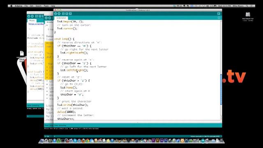This screenshot has width=263, height=148.
Task: Open the Apple menu
Action: click(11, 6)
